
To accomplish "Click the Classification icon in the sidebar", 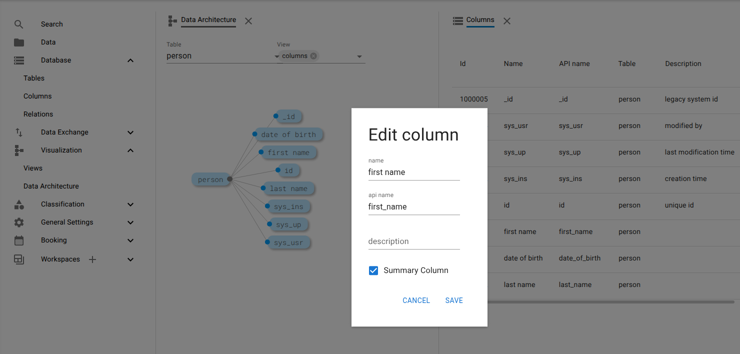I will (18, 204).
